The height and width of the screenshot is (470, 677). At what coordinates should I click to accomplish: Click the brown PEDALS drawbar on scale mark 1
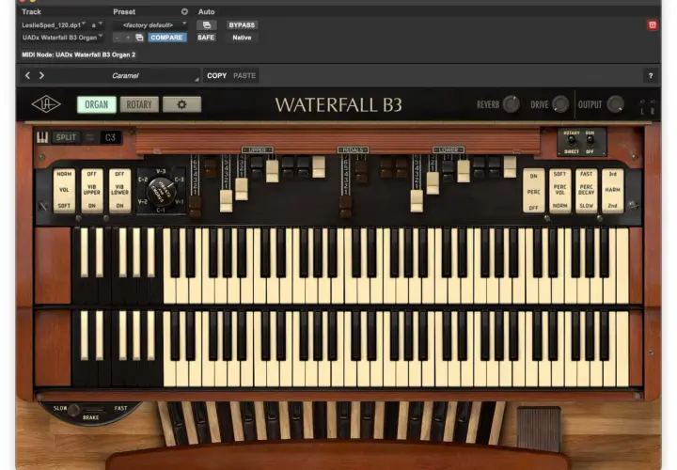pos(345,207)
